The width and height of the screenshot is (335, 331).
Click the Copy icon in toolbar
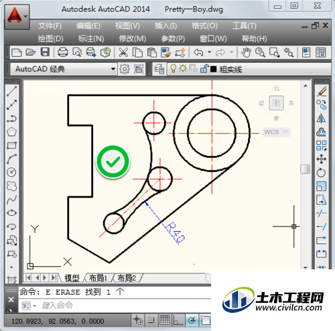click(x=137, y=53)
